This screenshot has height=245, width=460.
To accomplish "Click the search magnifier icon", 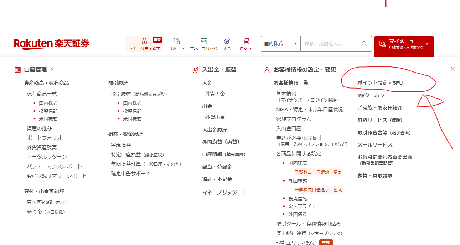I will pyautogui.click(x=364, y=44).
